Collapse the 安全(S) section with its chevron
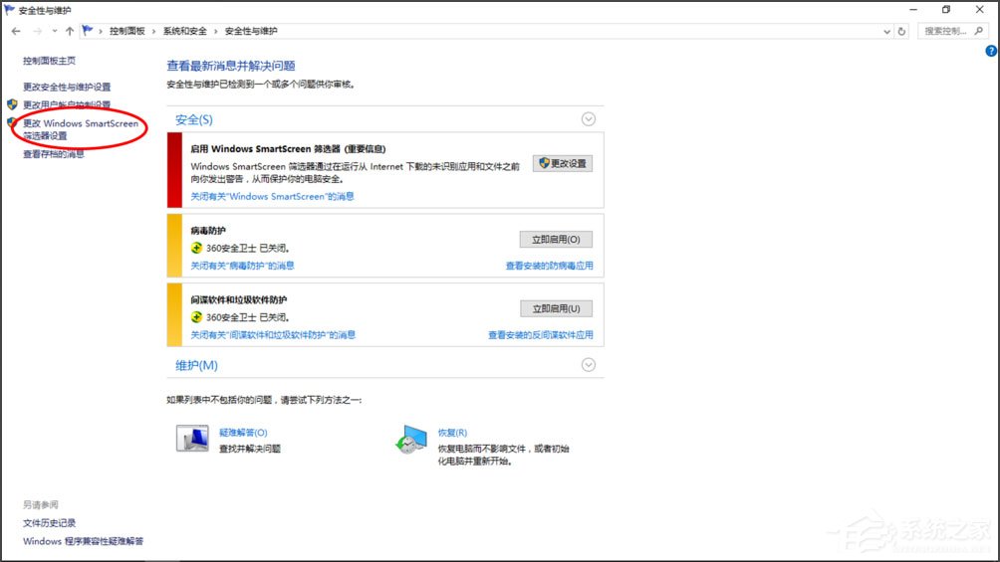 589,119
